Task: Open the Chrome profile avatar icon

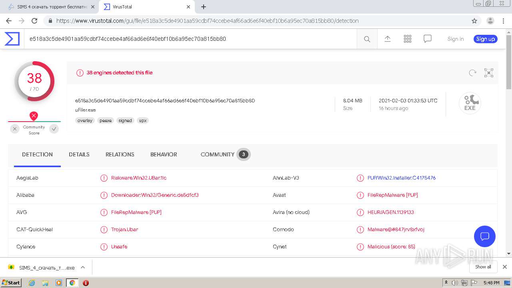Action: pos(490,21)
